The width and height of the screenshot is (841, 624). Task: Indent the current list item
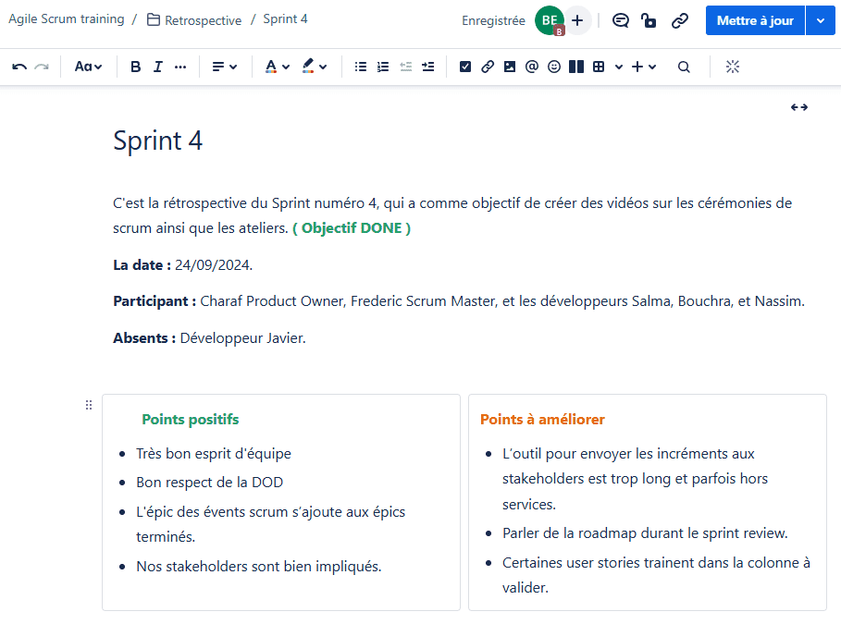point(428,67)
